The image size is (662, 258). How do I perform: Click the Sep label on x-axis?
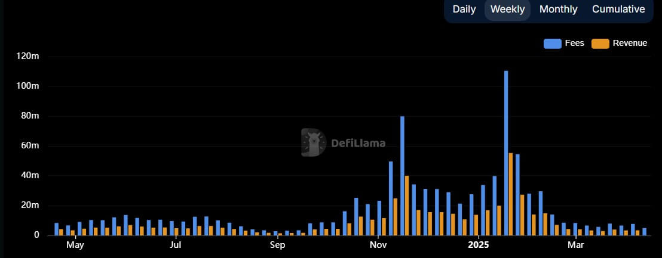click(277, 245)
